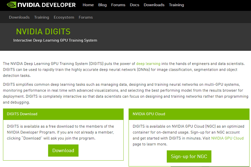
Task: Follow the green 'deep learning' link
Action: click(x=148, y=64)
